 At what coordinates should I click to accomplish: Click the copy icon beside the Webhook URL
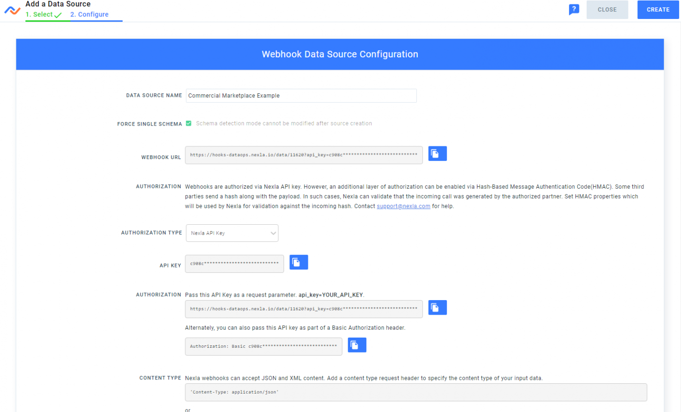pos(437,153)
